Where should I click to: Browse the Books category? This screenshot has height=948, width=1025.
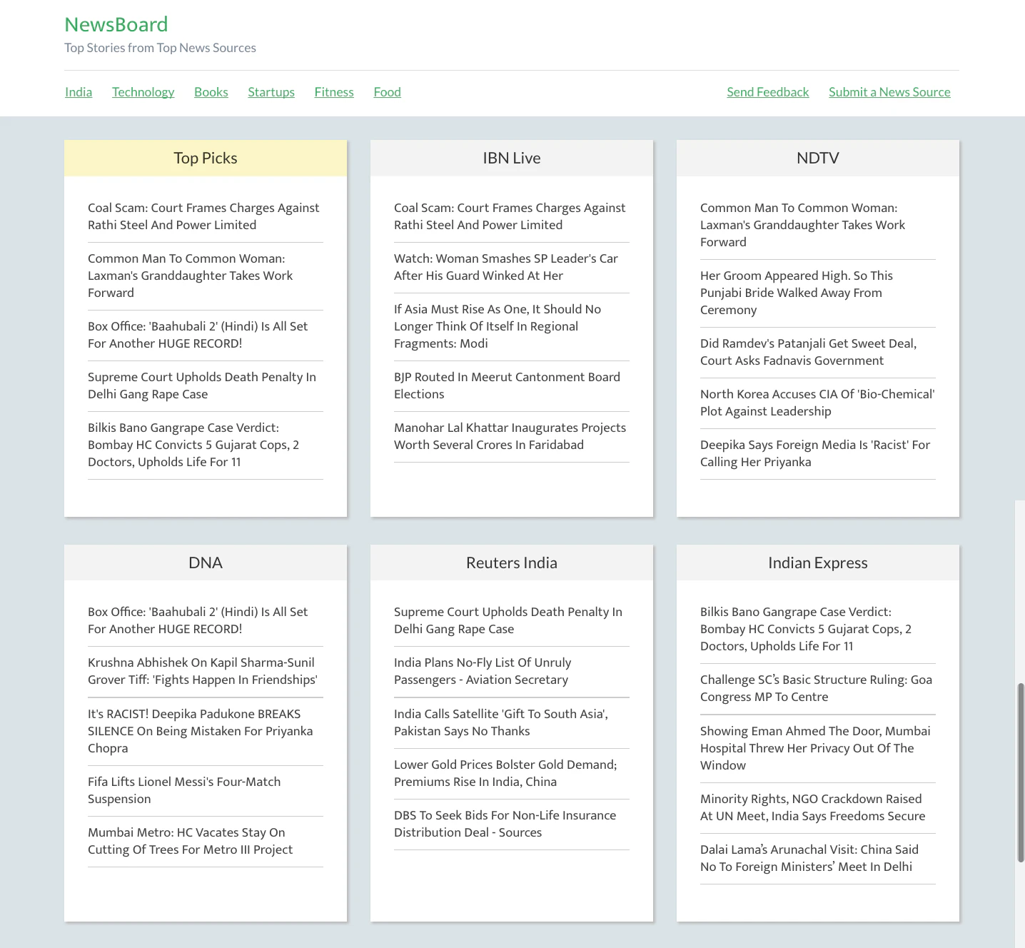click(x=211, y=91)
